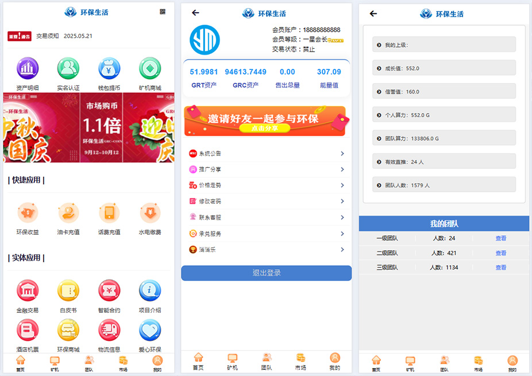Open the 资产明细 asset details icon

28,69
